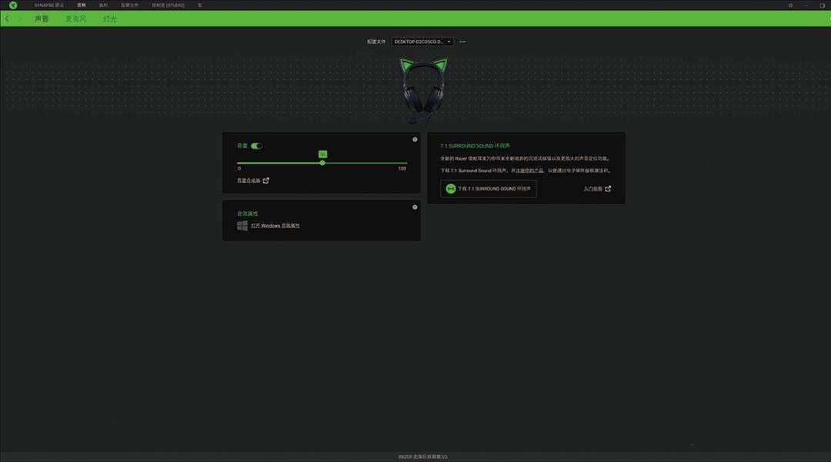The image size is (831, 462).
Task: Open the 配置文件 item in the top menu
Action: tap(129, 5)
